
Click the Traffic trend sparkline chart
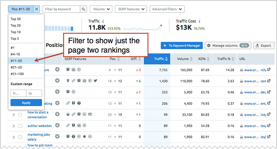tap(143, 28)
